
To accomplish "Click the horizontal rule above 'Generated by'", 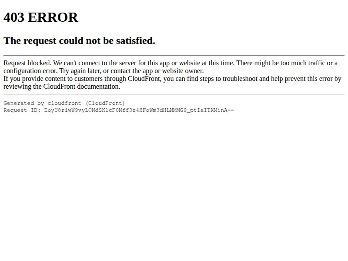I will [174, 94].
